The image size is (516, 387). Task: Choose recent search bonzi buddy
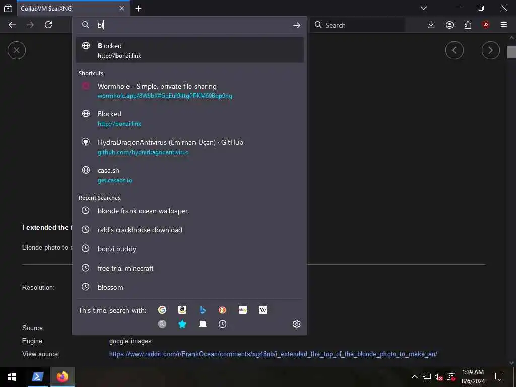pos(189,249)
